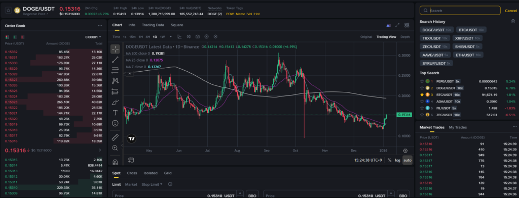Choose SYRUP/USDT from search history
This screenshot has width=519, height=198.
(436, 63)
